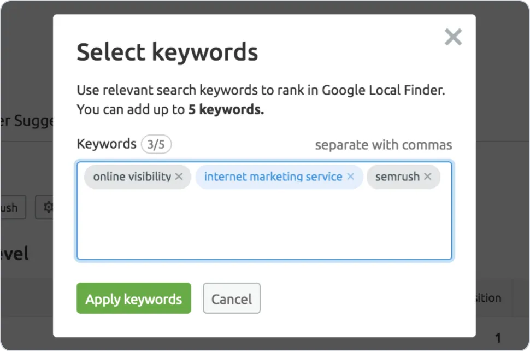This screenshot has width=530, height=352.
Task: Click the bold "5 keywords." text
Action: [x=226, y=109]
